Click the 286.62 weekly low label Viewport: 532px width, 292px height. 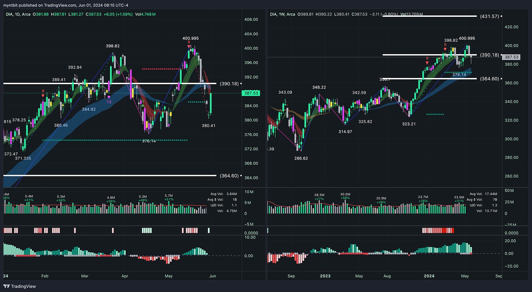pos(301,158)
